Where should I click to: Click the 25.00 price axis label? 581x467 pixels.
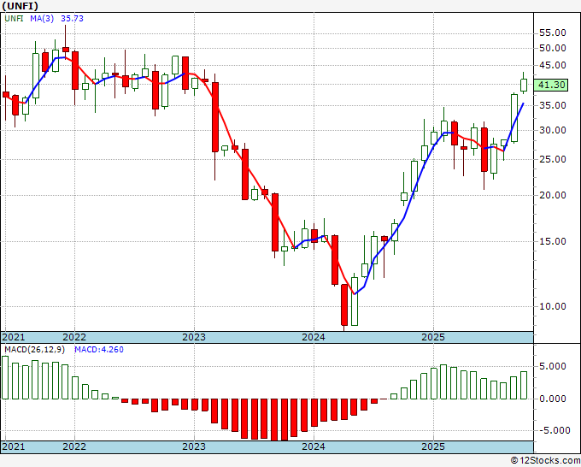tap(553, 159)
